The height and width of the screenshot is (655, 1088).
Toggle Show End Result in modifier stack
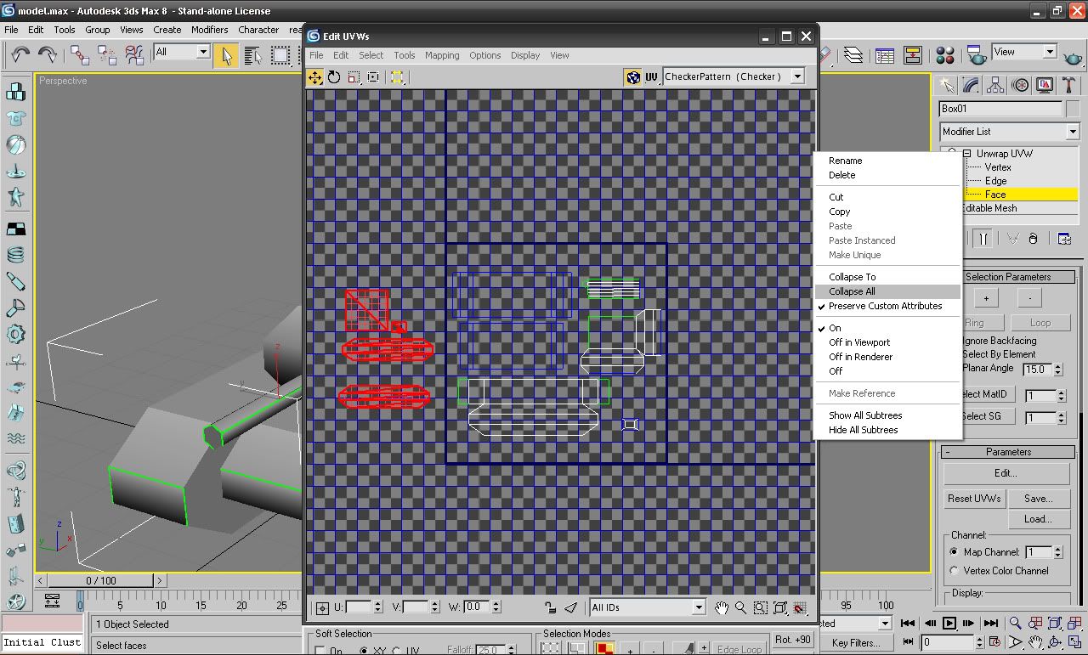tap(983, 239)
